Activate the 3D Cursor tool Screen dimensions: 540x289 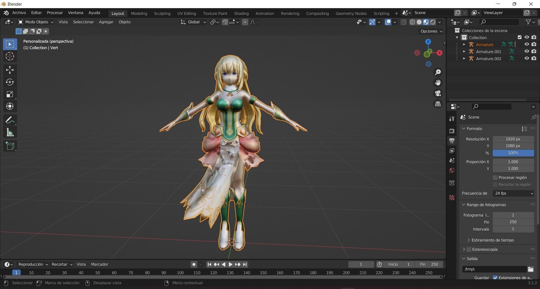[10, 56]
